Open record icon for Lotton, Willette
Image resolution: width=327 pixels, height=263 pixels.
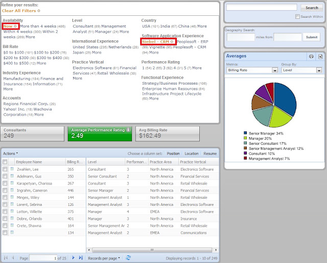(12, 211)
